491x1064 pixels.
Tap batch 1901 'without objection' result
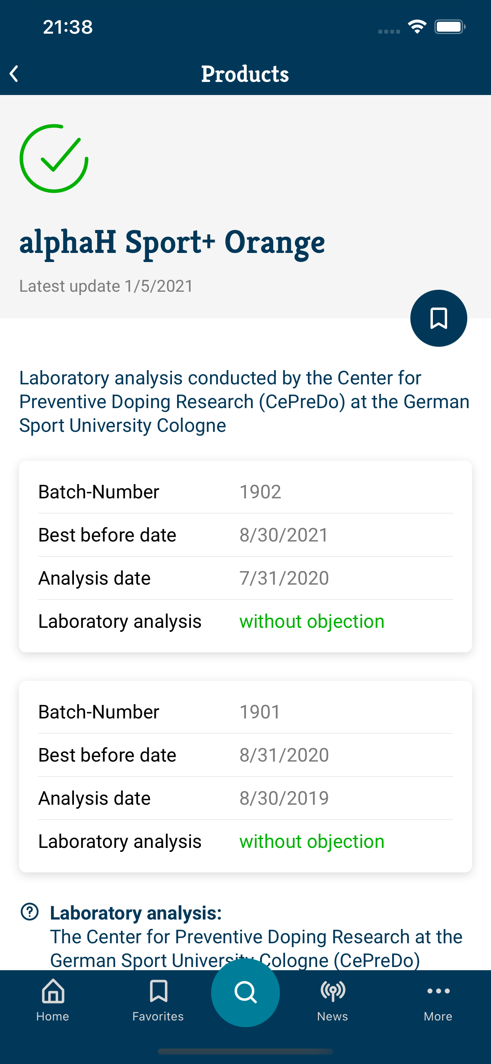click(312, 842)
